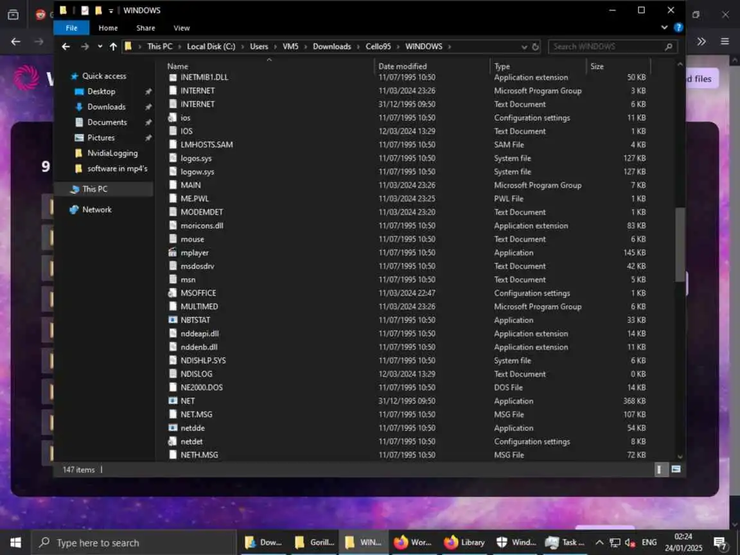Select Quick access in navigation pane

click(x=104, y=76)
